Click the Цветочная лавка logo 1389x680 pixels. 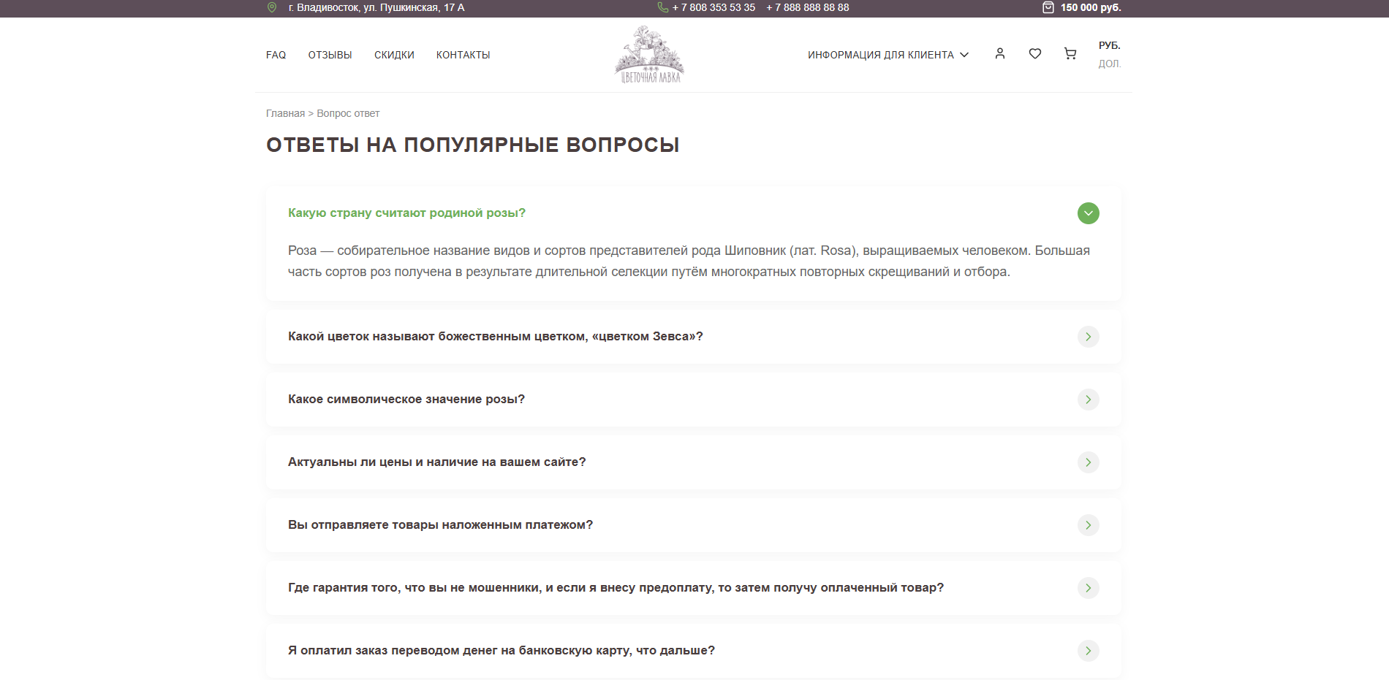649,55
